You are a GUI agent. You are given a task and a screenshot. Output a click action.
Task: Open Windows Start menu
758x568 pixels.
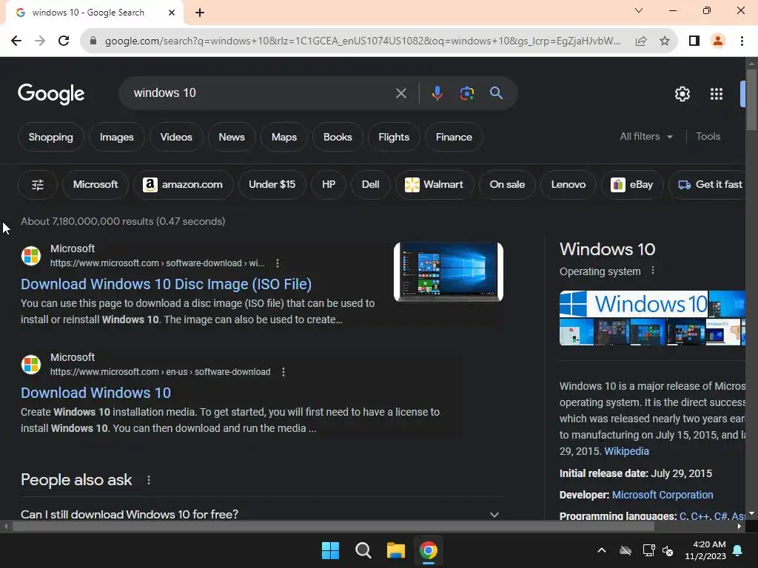331,550
